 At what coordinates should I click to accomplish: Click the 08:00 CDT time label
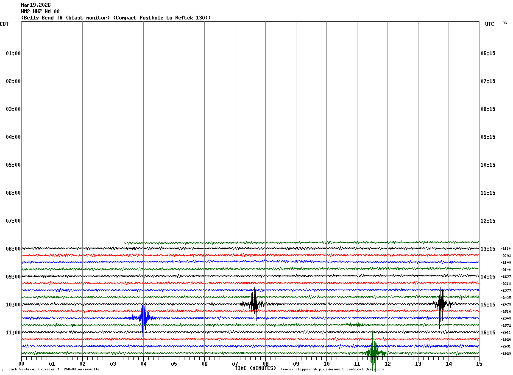click(13, 249)
